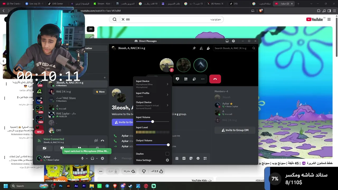Switch to the Stream - Kick browser tab
Image resolution: width=338 pixels, height=190 pixels.
(x=103, y=4)
